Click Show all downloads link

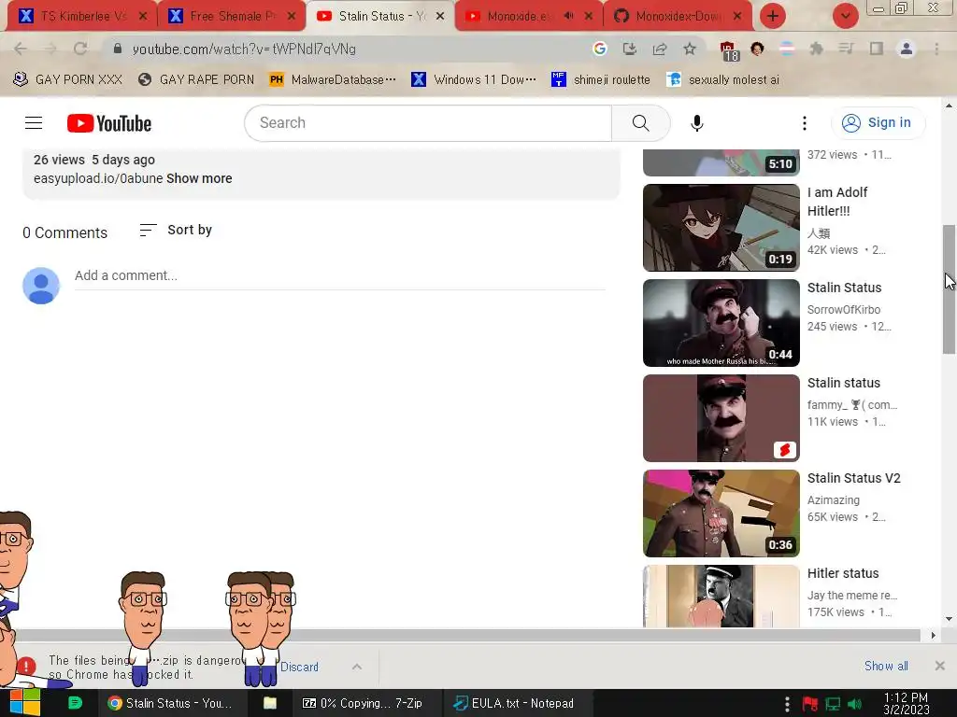(x=886, y=666)
